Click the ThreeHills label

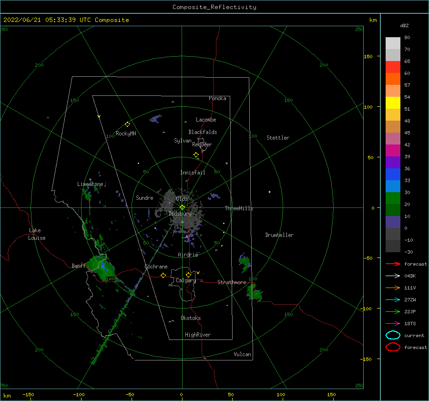(x=239, y=208)
